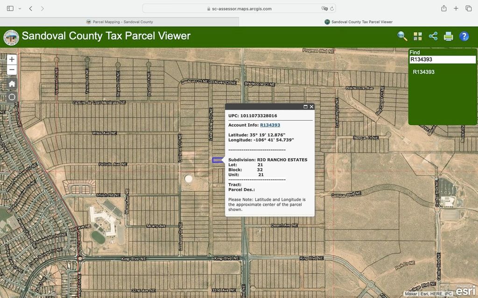Zoom in using the plus control
The width and height of the screenshot is (478, 298).
pos(11,59)
